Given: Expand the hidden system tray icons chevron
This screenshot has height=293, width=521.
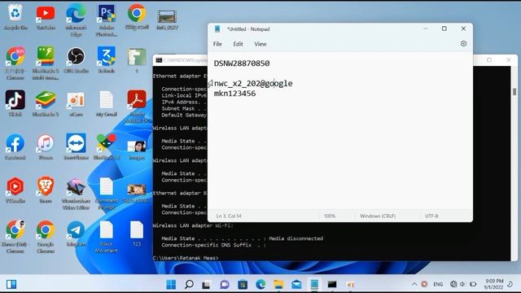Looking at the screenshot, I should pyautogui.click(x=414, y=284).
